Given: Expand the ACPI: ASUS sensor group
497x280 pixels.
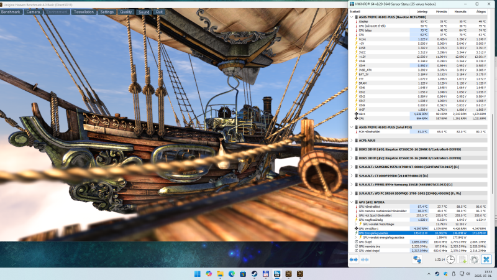Looking at the screenshot, I should [352, 141].
